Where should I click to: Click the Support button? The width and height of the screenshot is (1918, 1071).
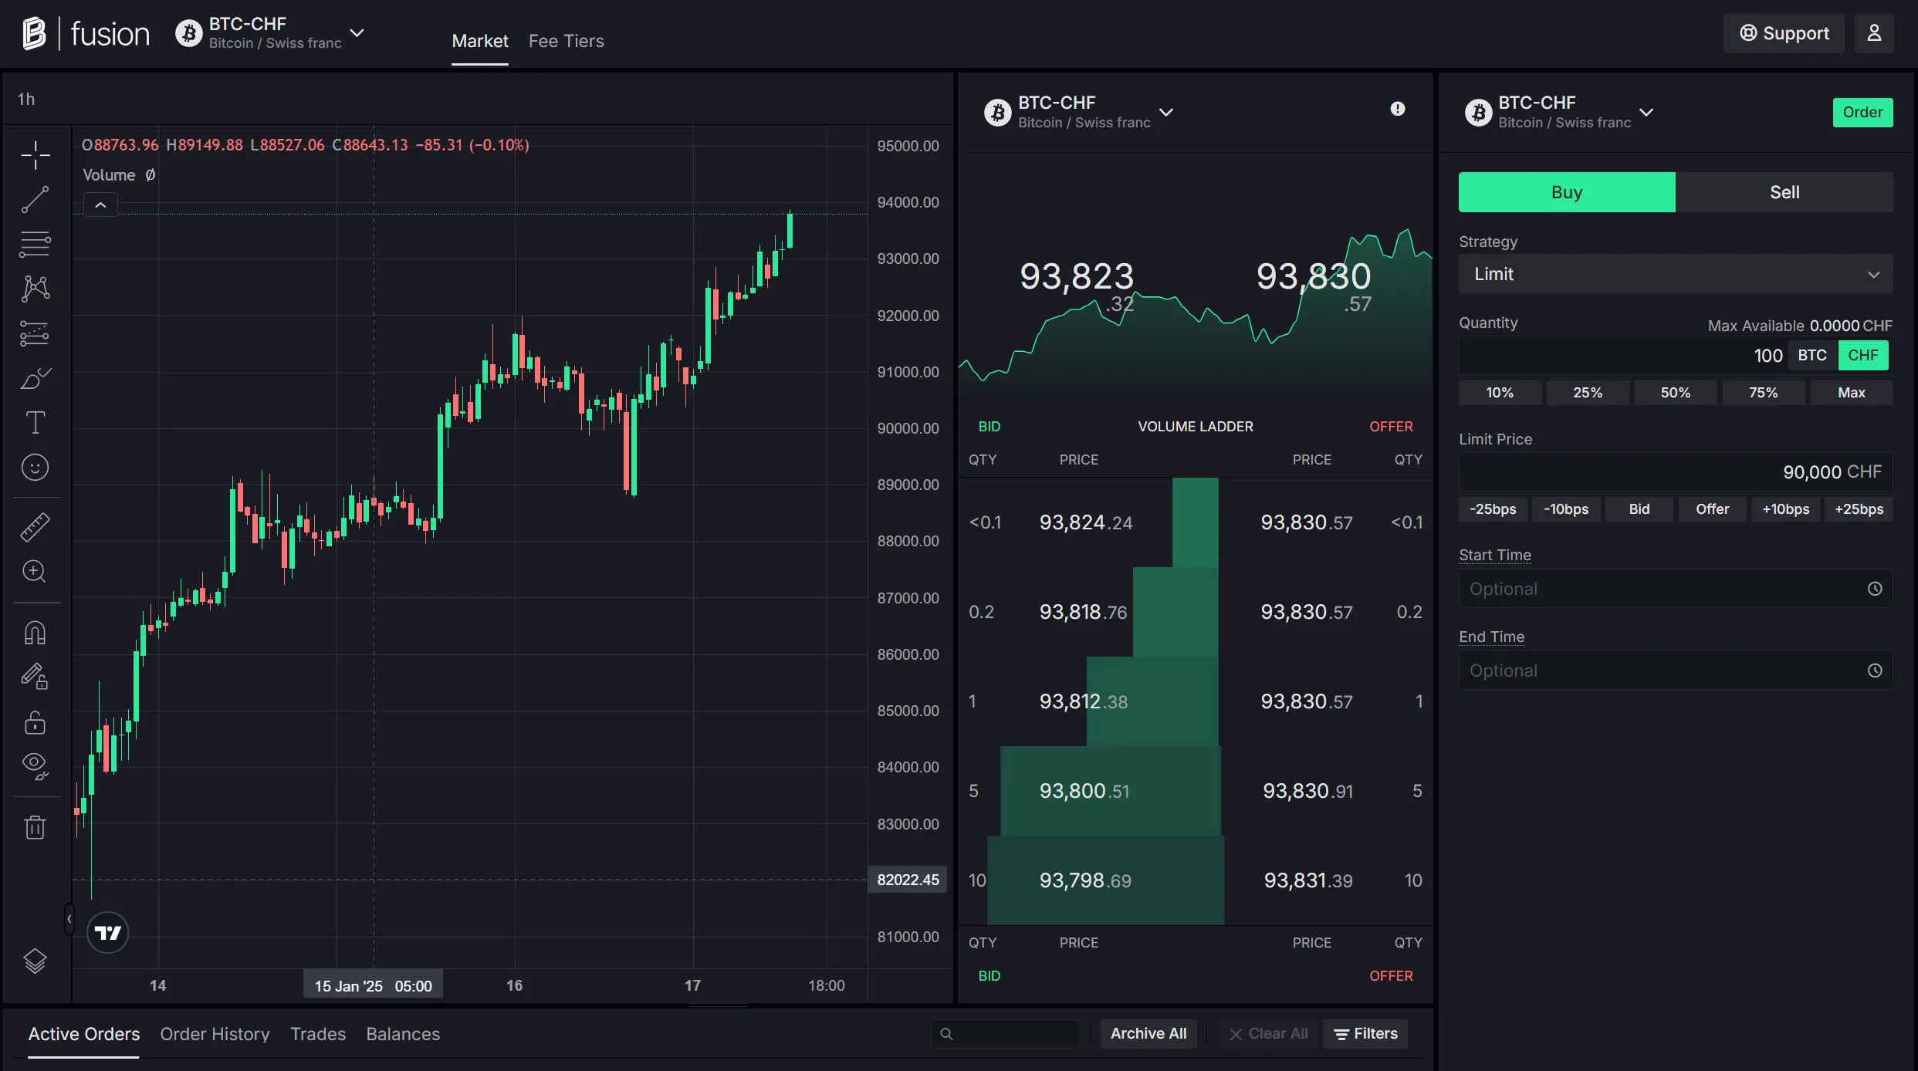(x=1784, y=33)
